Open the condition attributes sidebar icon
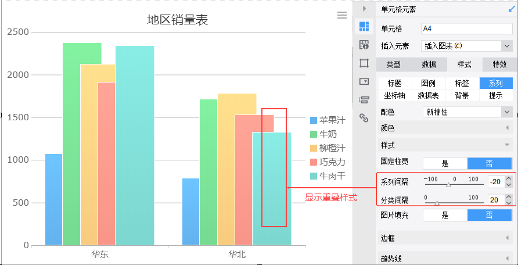Viewport: 518px width, 265px height. pos(364,99)
